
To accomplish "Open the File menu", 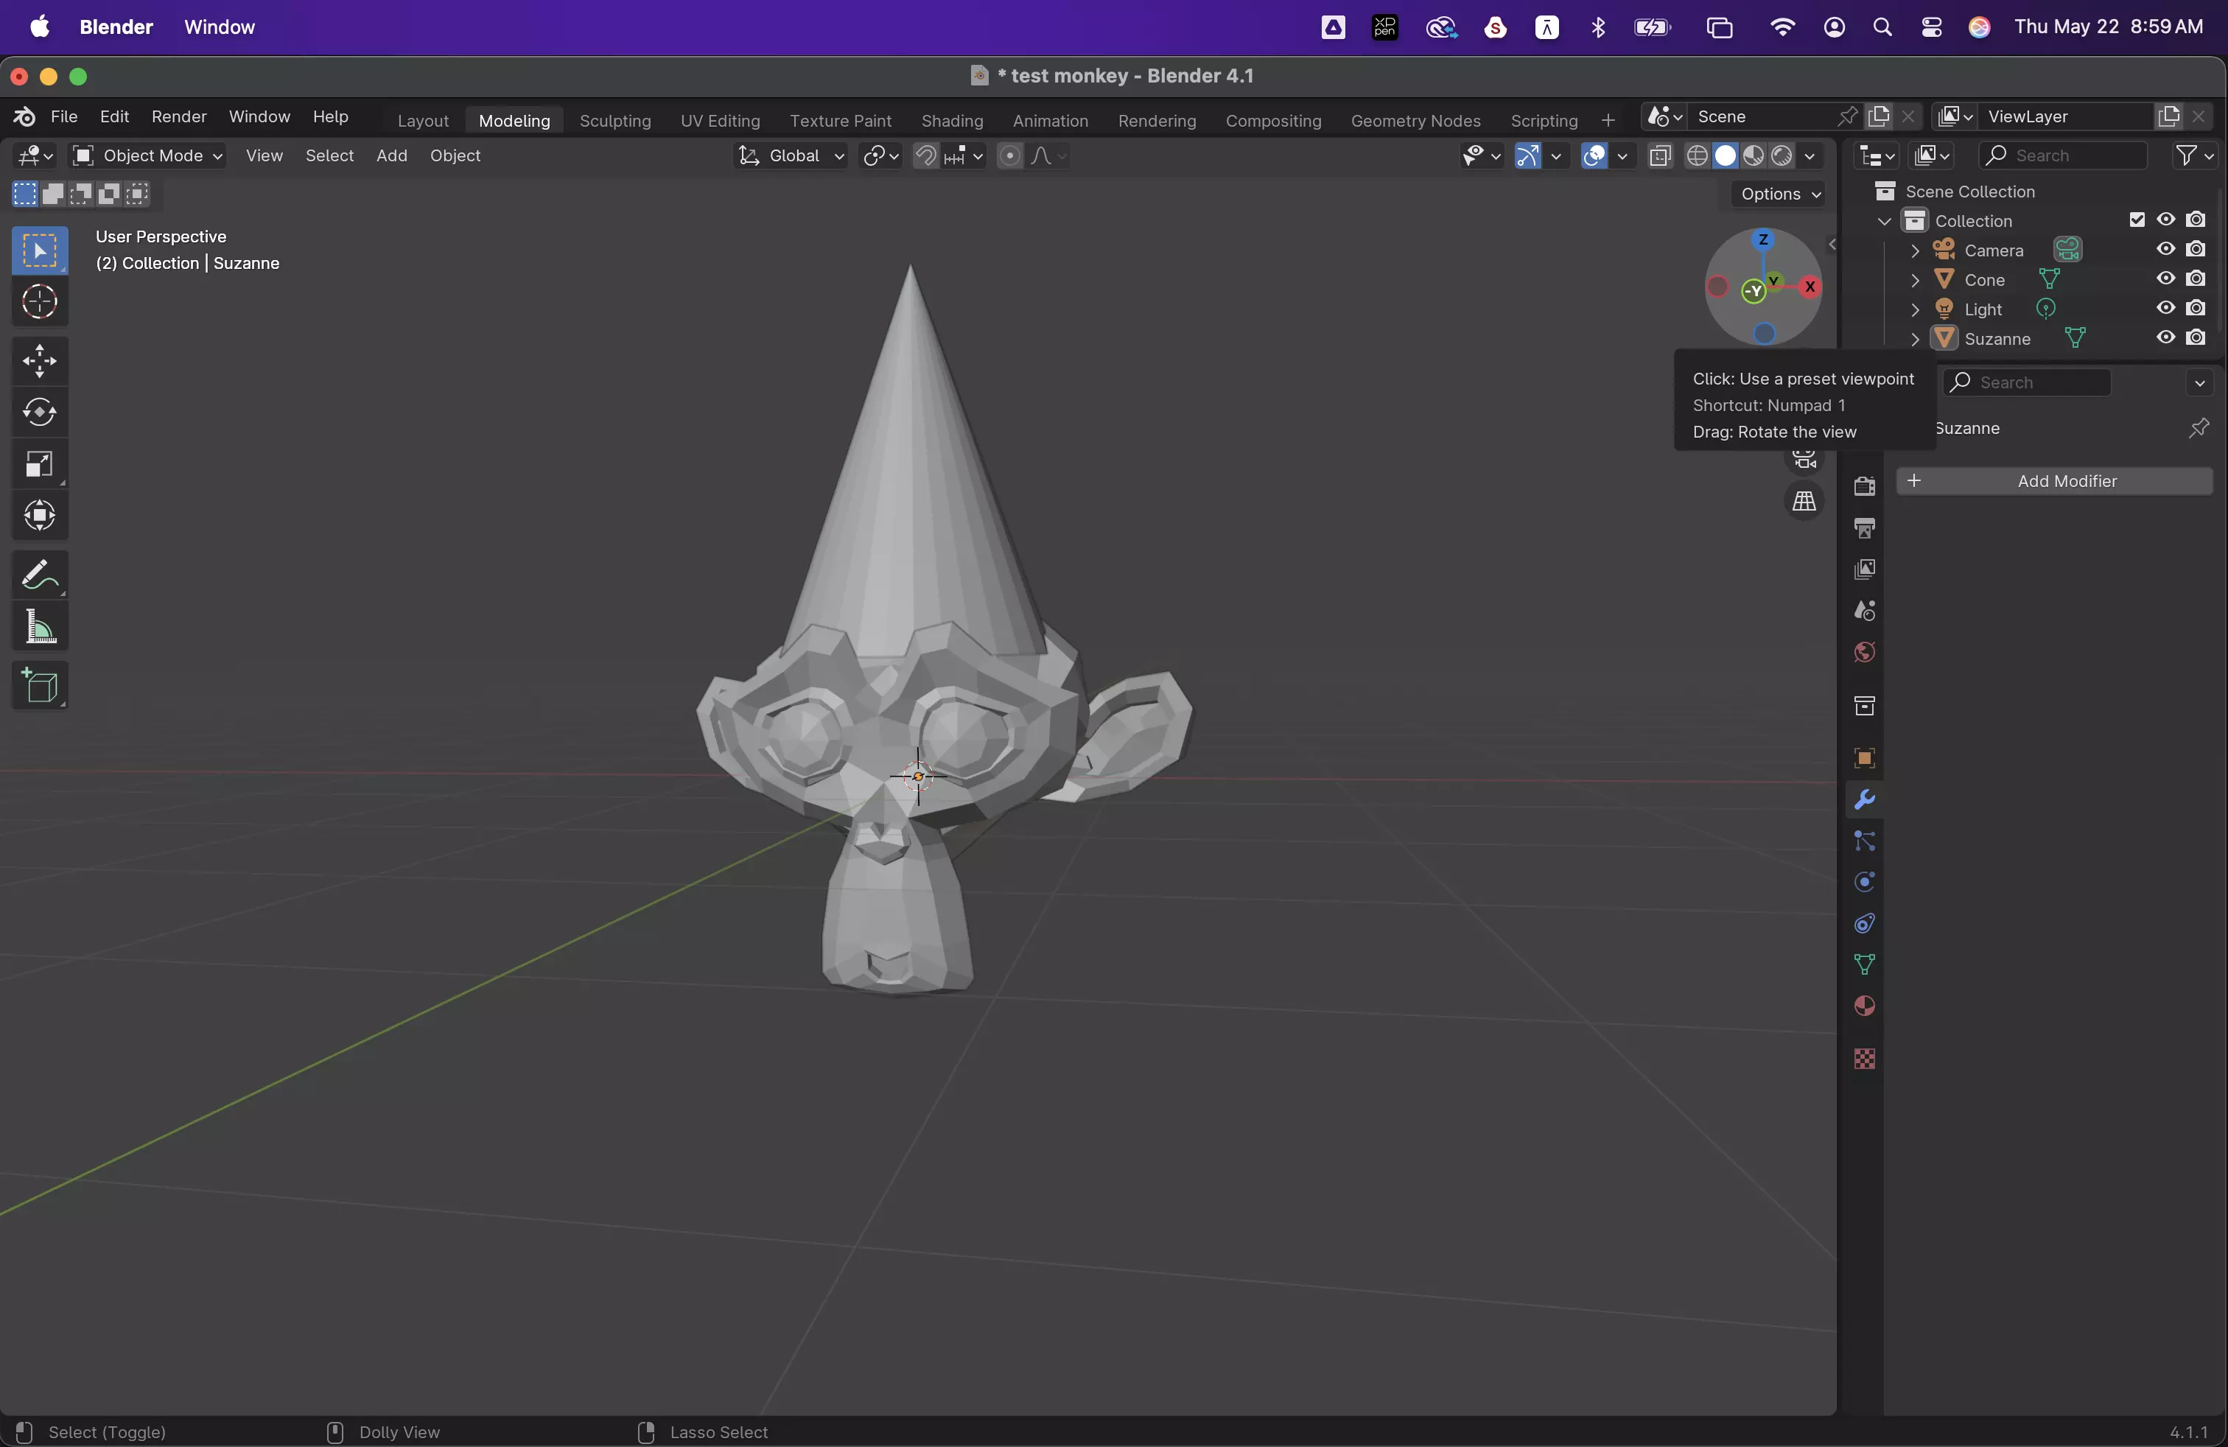I will click(63, 116).
